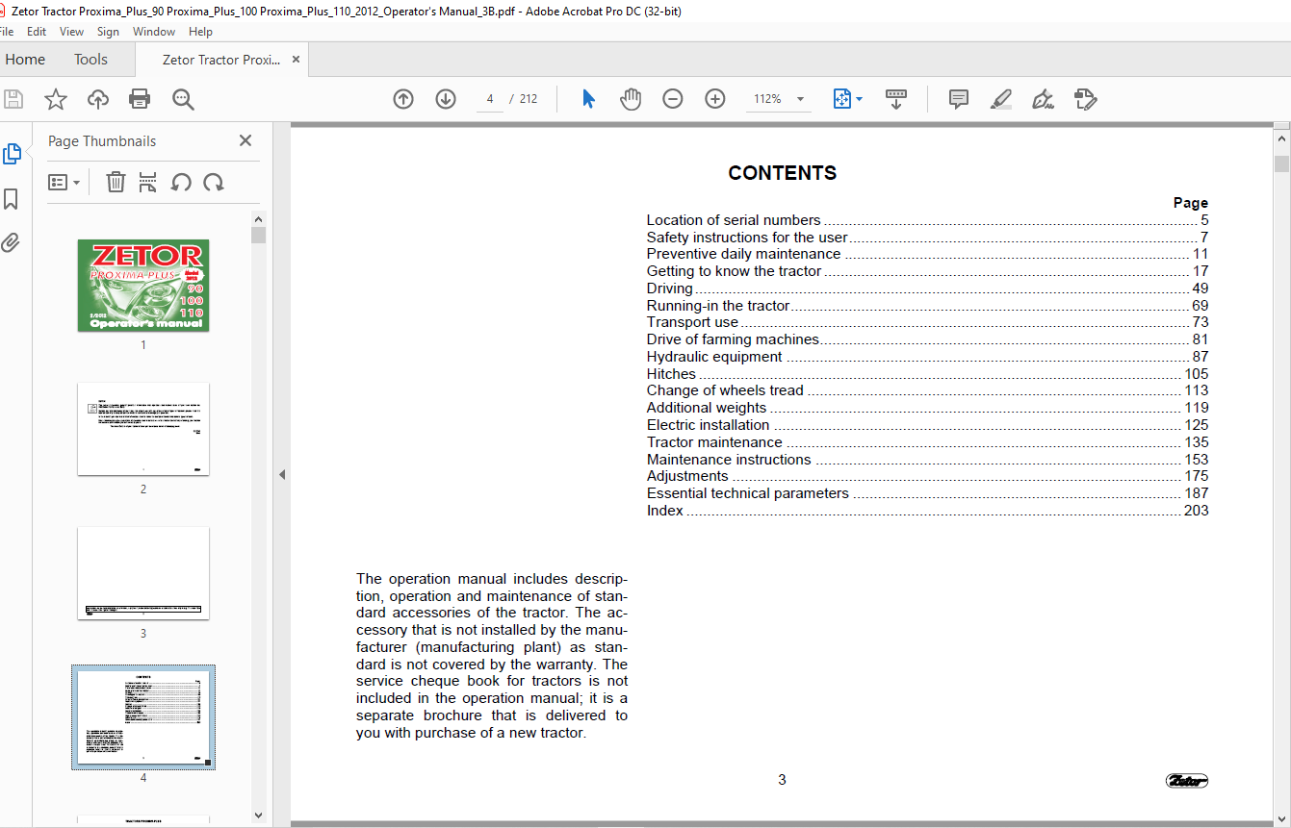Click the read mode keyboard icon
The width and height of the screenshot is (1291, 828).
click(896, 99)
